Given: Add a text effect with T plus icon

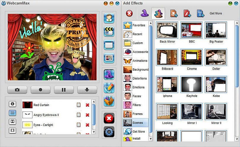Looking at the screenshot, I should (x=201, y=13).
